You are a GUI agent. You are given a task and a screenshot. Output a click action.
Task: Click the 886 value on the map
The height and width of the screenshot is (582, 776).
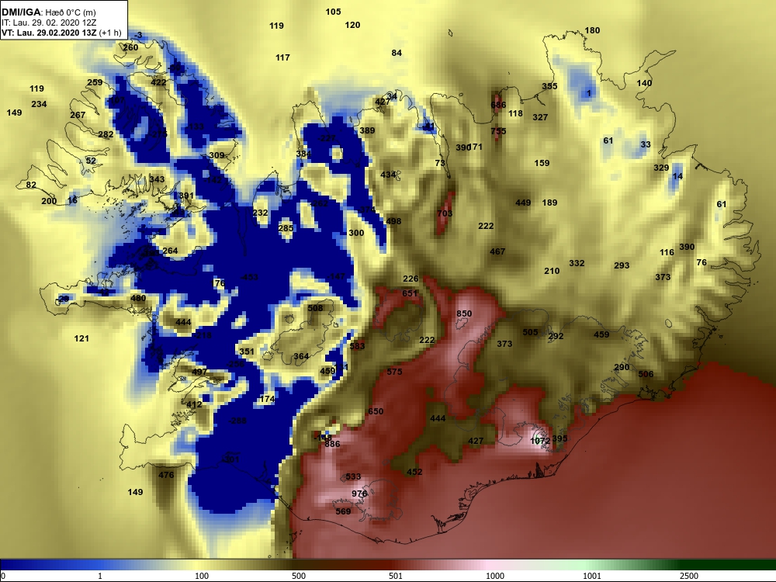pyautogui.click(x=332, y=444)
